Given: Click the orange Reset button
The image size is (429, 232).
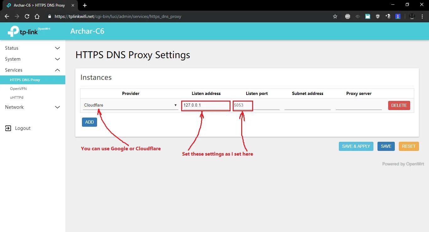Looking at the screenshot, I should 409,146.
